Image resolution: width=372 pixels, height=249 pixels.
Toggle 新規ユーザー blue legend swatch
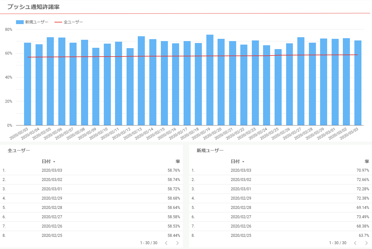(20, 22)
